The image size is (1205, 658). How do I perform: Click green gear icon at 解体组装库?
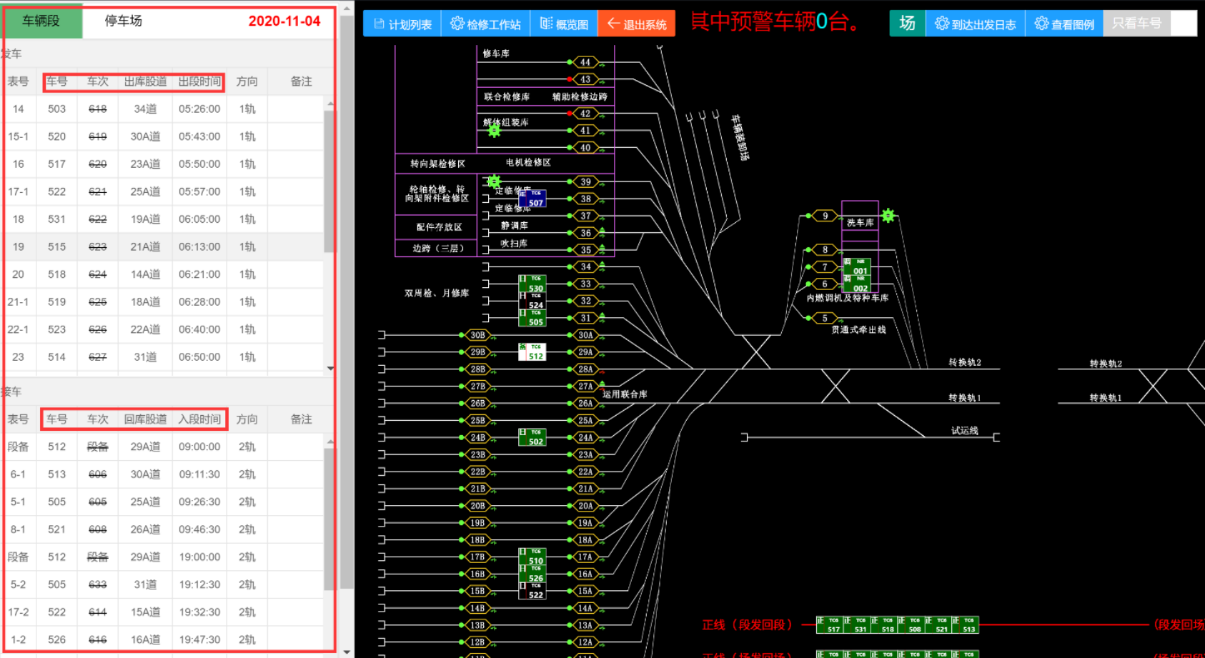[x=494, y=131]
